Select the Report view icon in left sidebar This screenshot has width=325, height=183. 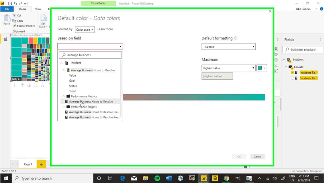pos(6,39)
